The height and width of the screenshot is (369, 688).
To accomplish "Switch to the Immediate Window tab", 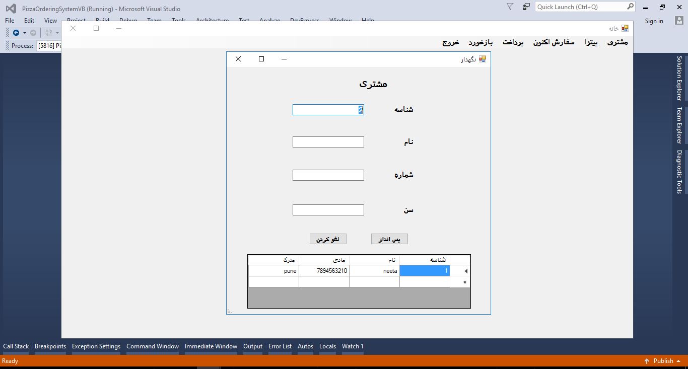I will pos(211,346).
